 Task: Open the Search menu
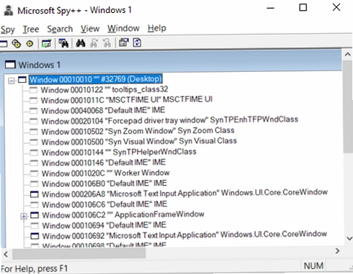[x=60, y=29]
